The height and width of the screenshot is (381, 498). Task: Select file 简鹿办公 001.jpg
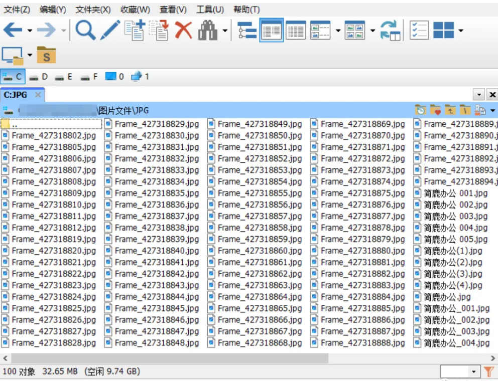point(455,193)
